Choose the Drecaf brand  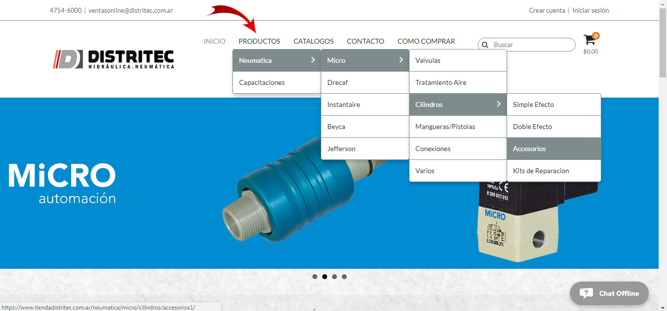coord(365,82)
